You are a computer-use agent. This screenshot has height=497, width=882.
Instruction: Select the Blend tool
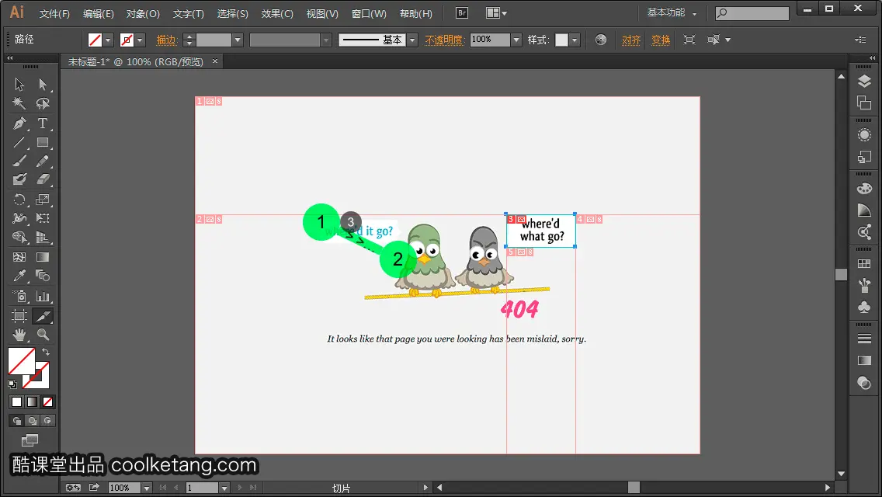click(43, 276)
